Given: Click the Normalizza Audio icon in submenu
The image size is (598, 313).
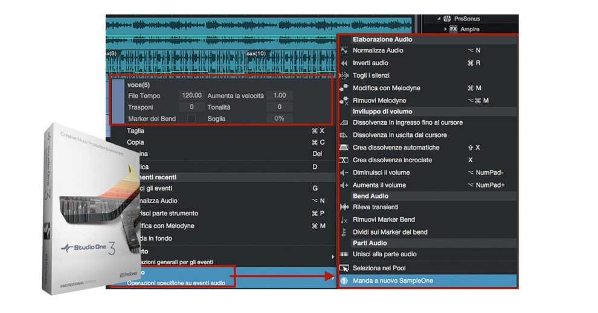Looking at the screenshot, I should coord(344,51).
